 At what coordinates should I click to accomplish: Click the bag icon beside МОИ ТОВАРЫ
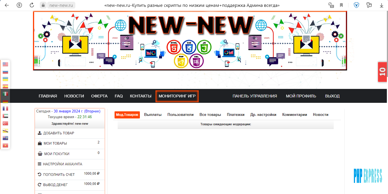coord(40,143)
